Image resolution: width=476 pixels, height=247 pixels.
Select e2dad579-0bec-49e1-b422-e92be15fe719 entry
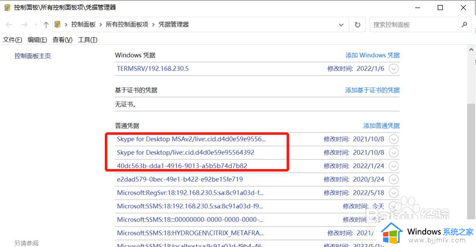180,179
